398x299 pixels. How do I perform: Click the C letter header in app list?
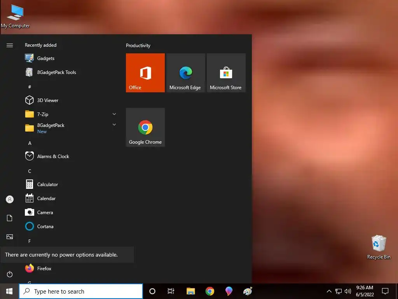pyautogui.click(x=30, y=171)
